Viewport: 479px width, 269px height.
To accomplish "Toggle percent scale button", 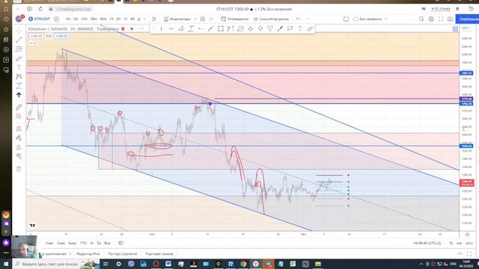I will (451, 243).
